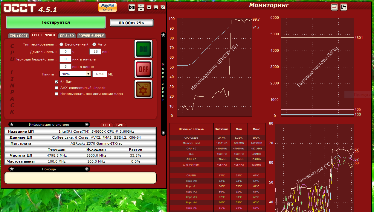This screenshot has width=374, height=212.
Task: Click the overlapping windows icon in Мониторинг
Action: (x=344, y=7)
